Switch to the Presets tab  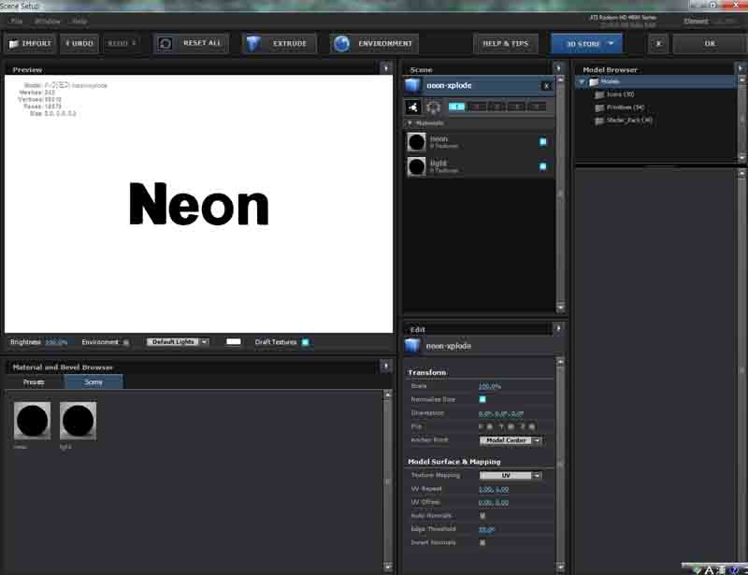tap(34, 381)
